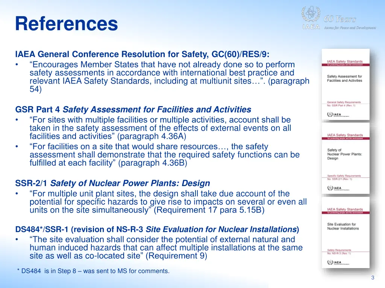Image resolution: width=385 pixels, height=288 pixels.
Task: Click the paragraph 4.36A quote bullet
Action: (x=160, y=128)
